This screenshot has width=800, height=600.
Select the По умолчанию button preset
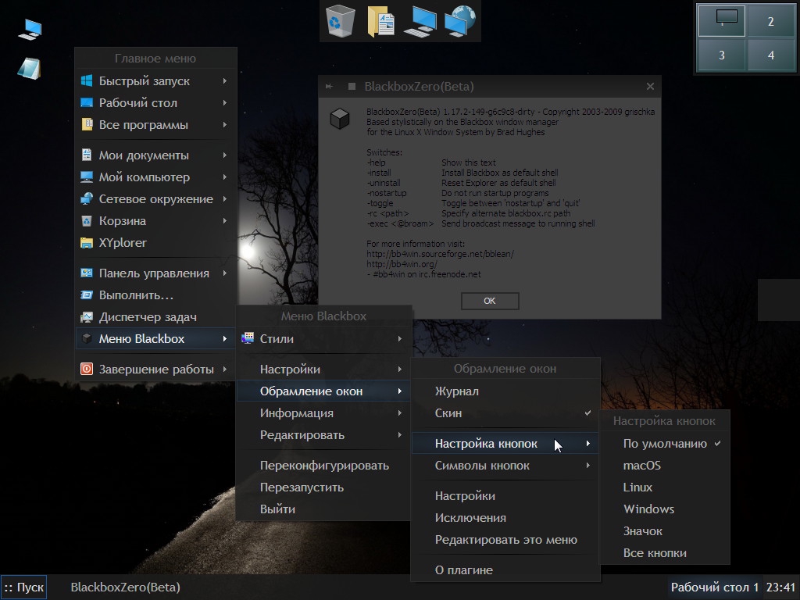(665, 444)
